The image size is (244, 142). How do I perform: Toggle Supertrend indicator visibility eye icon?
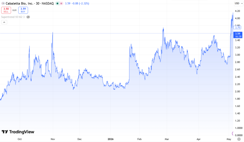point(28,17)
